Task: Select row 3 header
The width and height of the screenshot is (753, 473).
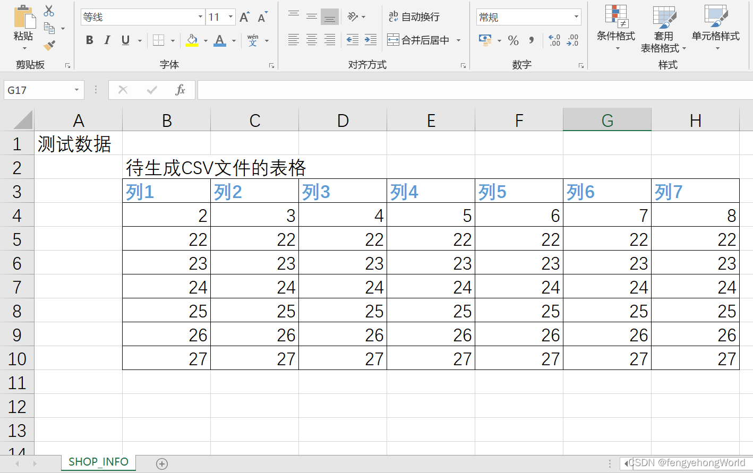Action: click(x=17, y=191)
